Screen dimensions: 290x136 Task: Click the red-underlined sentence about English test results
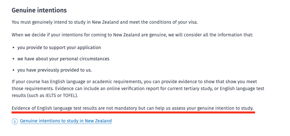(x=133, y=108)
